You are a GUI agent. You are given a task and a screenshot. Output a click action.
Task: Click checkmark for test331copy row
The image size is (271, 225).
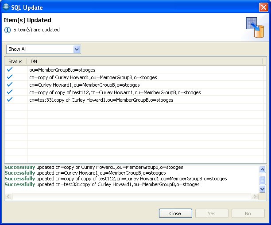coord(10,99)
